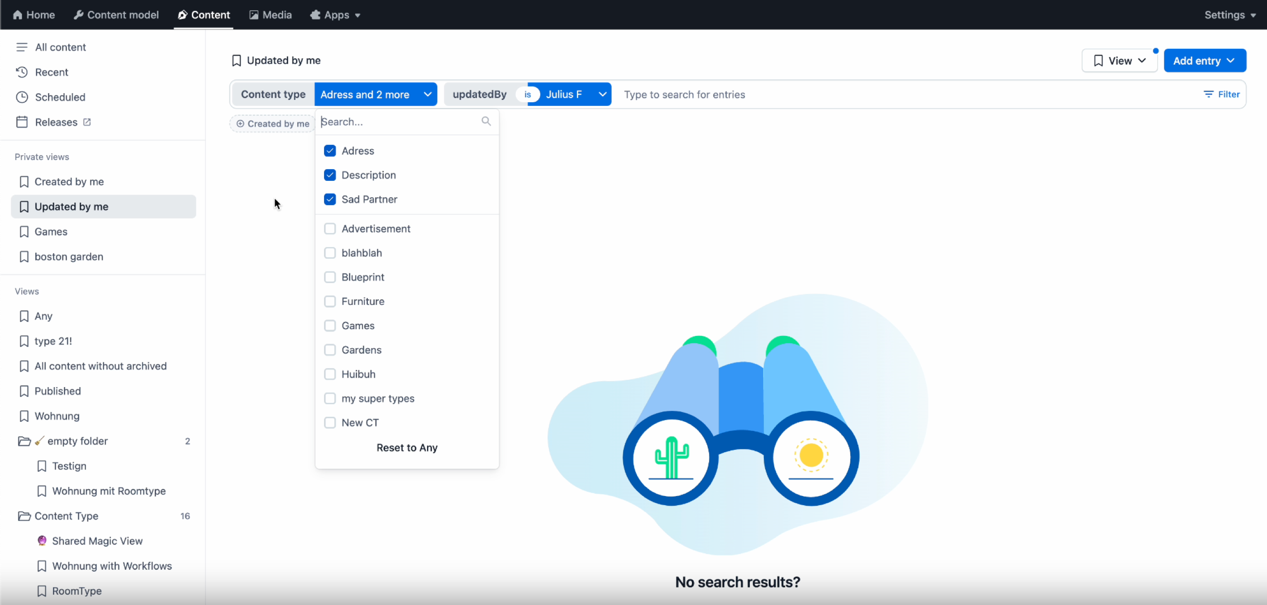Collapse the Content Type folder
Screen dimensions: 1267x605
(103, 516)
